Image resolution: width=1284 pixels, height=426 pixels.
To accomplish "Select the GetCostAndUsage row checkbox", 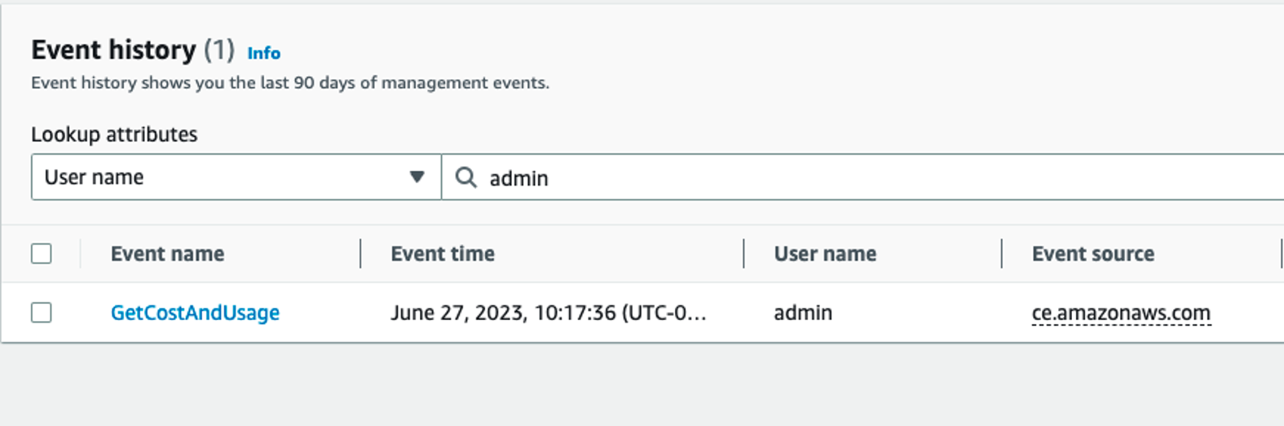I will tap(42, 313).
